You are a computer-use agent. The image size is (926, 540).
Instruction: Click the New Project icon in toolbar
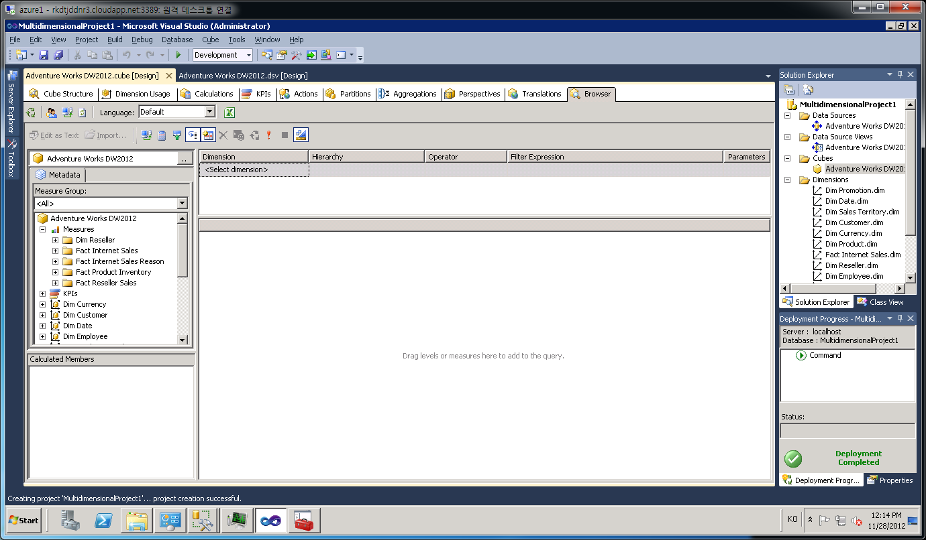(21, 55)
